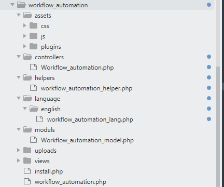Viewport: 224px width, 187px height.
Task: Expand the plugins folder arrow
Action: click(x=25, y=46)
